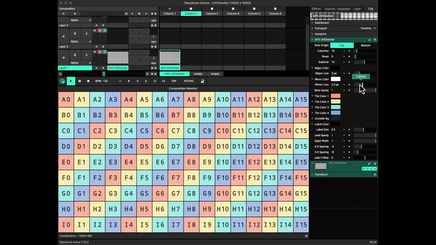Toggle composition bypass B button
436x245 pixels.
pyautogui.click(x=75, y=14)
